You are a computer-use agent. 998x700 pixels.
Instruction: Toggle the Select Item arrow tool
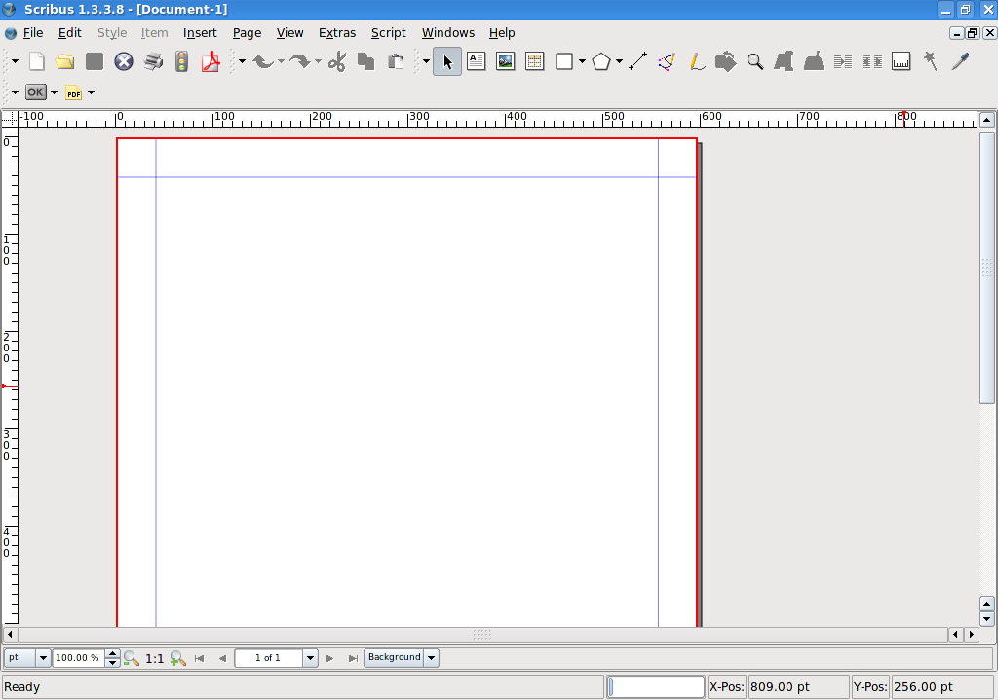click(447, 61)
